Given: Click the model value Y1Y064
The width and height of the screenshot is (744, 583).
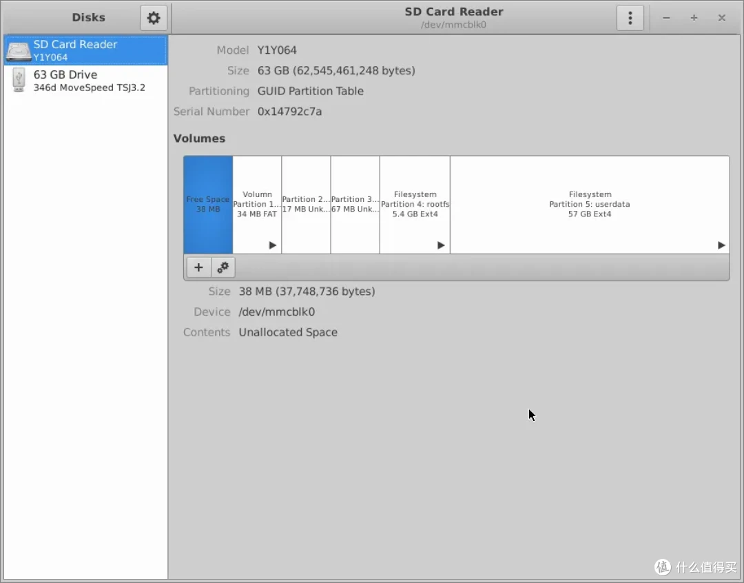Looking at the screenshot, I should pyautogui.click(x=277, y=50).
